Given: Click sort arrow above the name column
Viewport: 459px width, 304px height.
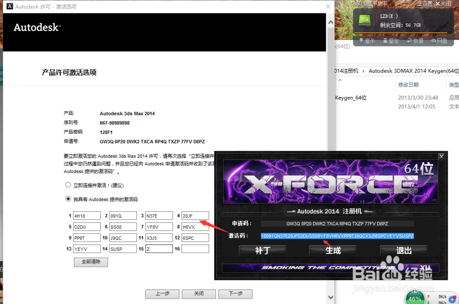Looking at the screenshot, I should 340,80.
